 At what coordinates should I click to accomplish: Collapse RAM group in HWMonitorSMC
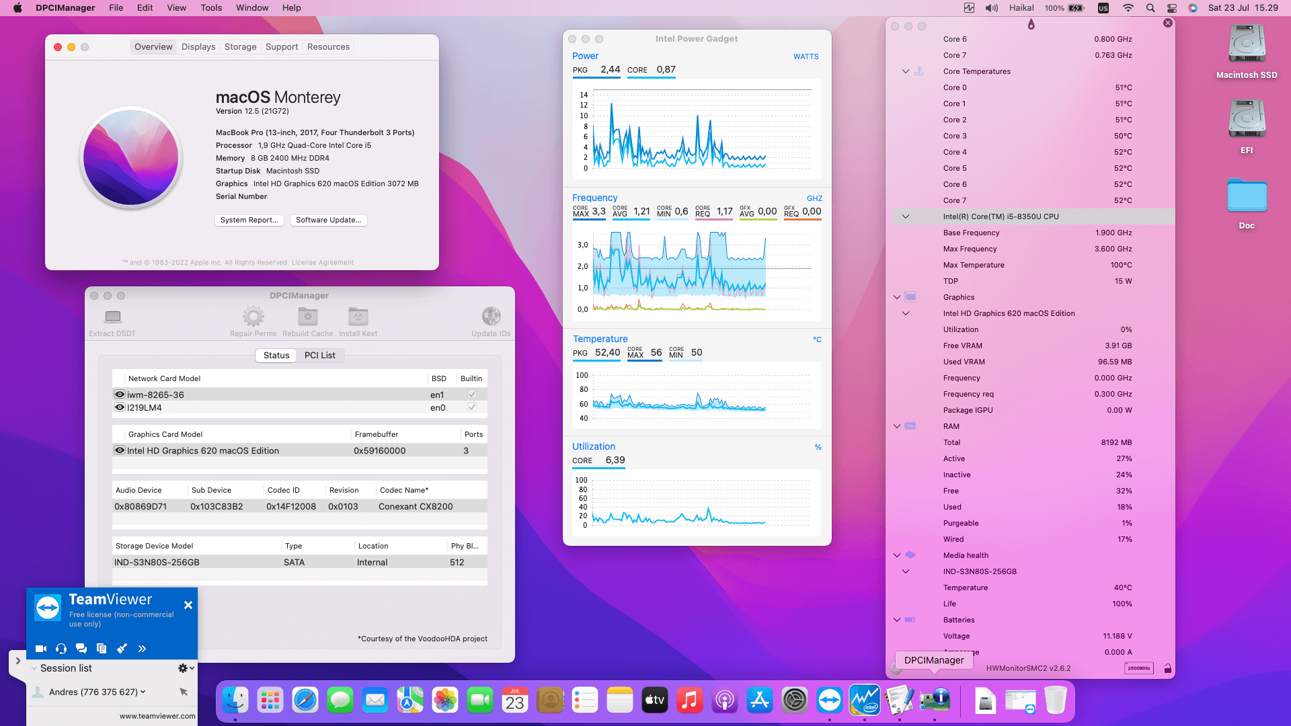coord(897,426)
